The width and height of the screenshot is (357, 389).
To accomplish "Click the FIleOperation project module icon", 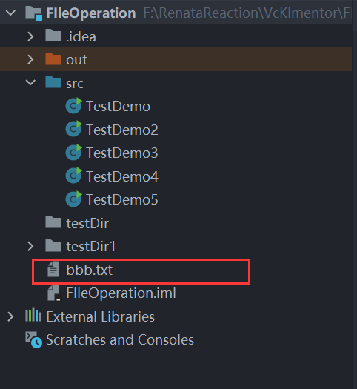I will [34, 13].
